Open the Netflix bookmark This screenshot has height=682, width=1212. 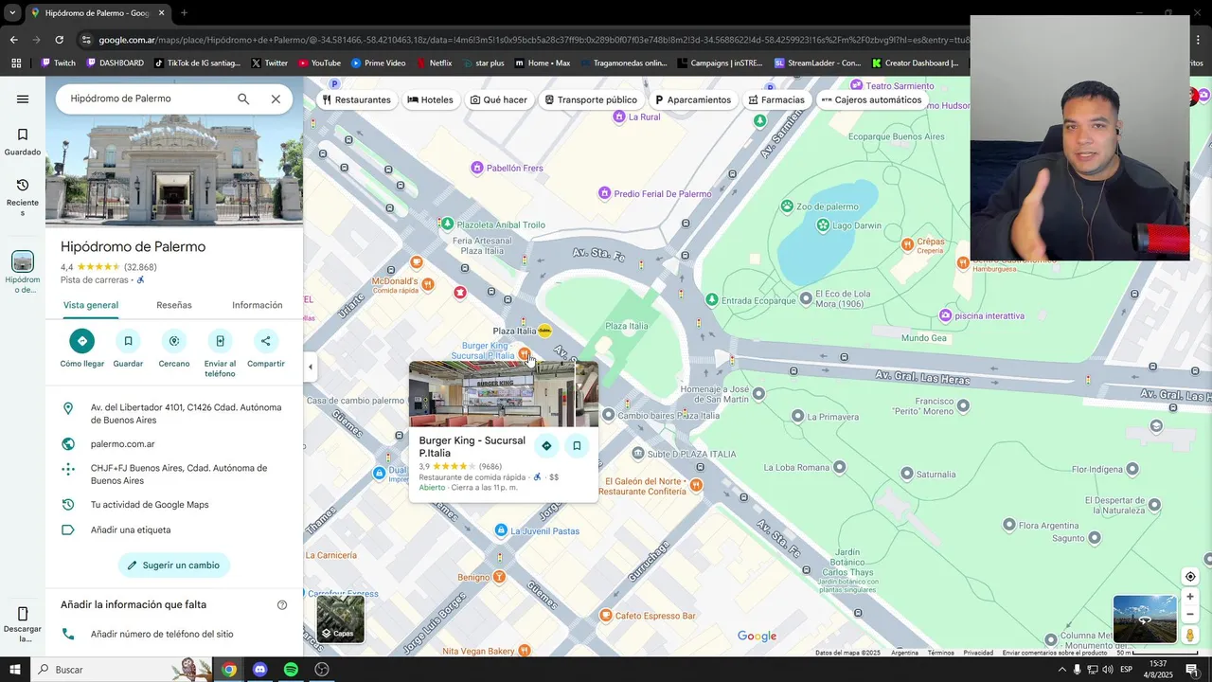click(434, 63)
